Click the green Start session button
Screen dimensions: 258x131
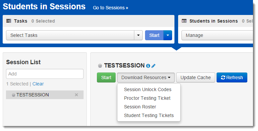pos(106,77)
